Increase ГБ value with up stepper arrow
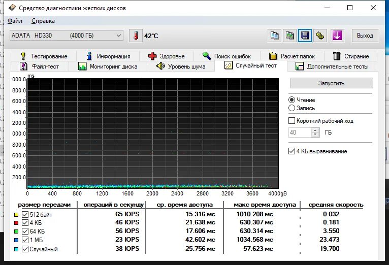Image resolution: width=389 pixels, height=265 pixels. coord(315,130)
